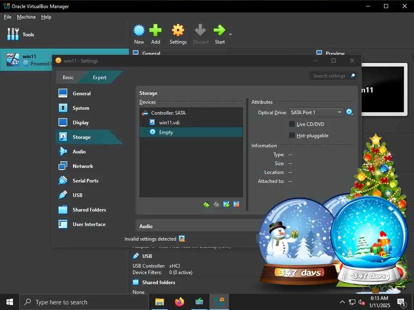Click the choose optical disk icon
Screen dimensions: 414x310
(350, 112)
